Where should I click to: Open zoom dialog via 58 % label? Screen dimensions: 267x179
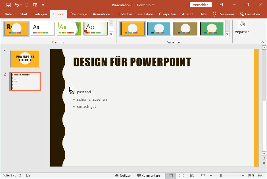251,175
